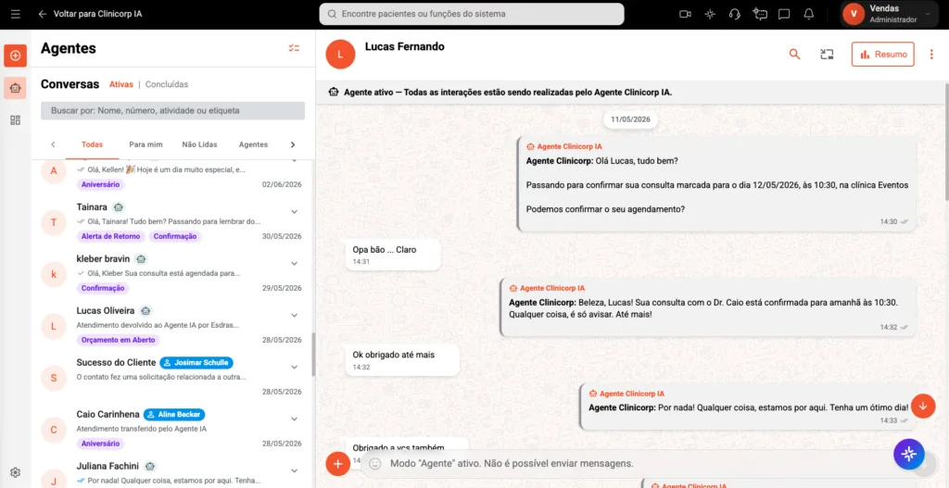
Task: Click the conversation list scrollbar
Action: pos(313,355)
